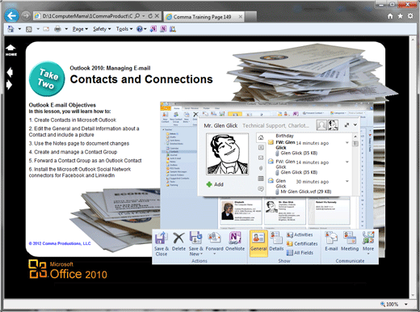The width and height of the screenshot is (420, 312).
Task: Stop loading with the address bar X icon
Action: (157, 16)
